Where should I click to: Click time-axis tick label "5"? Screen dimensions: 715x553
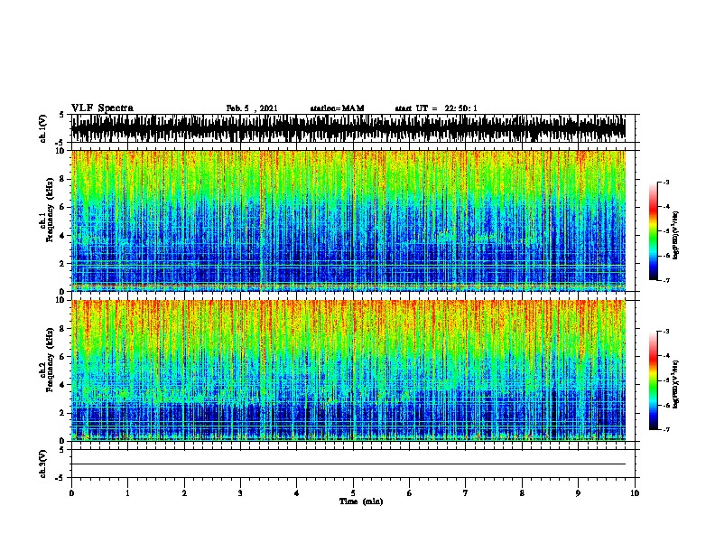353,493
